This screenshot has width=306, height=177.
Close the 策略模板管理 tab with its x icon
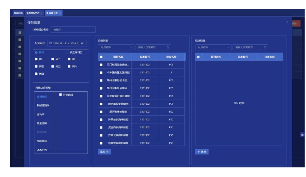(x=41, y=13)
